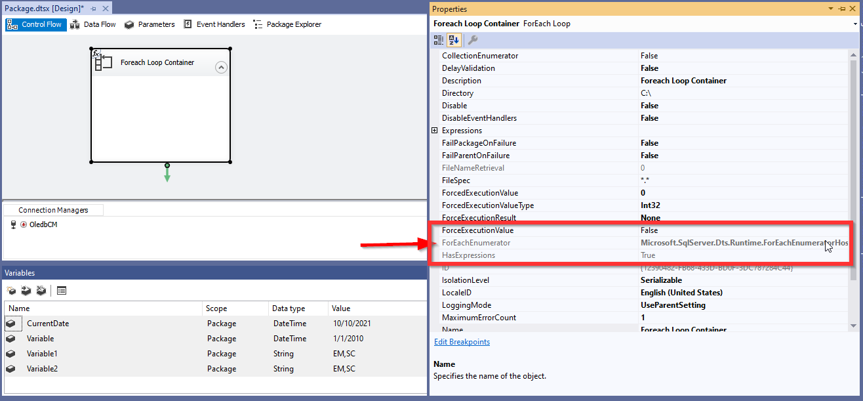Select the Disable property row
863x401 pixels.
click(643, 106)
